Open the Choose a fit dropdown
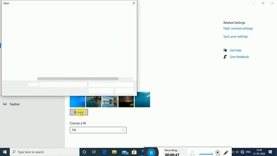The image size is (277, 156). [x=98, y=130]
